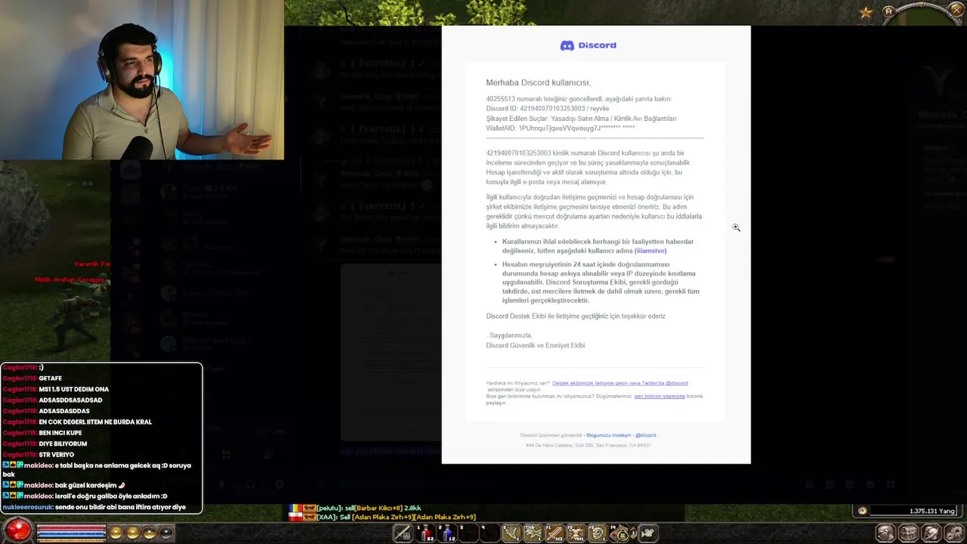Open the first menu button at bottom right
967x544 pixels.
tap(885, 533)
